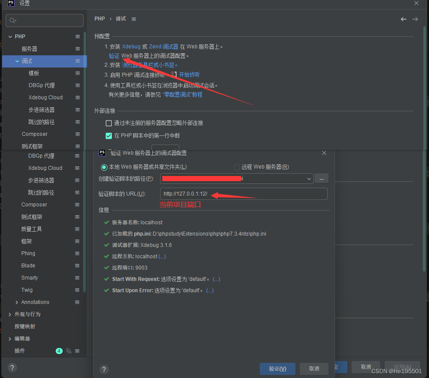Uncheck break at first line in PHP scripts
429x378 pixels.
(109, 135)
